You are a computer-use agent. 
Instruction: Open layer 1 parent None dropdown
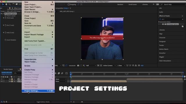point(61,79)
